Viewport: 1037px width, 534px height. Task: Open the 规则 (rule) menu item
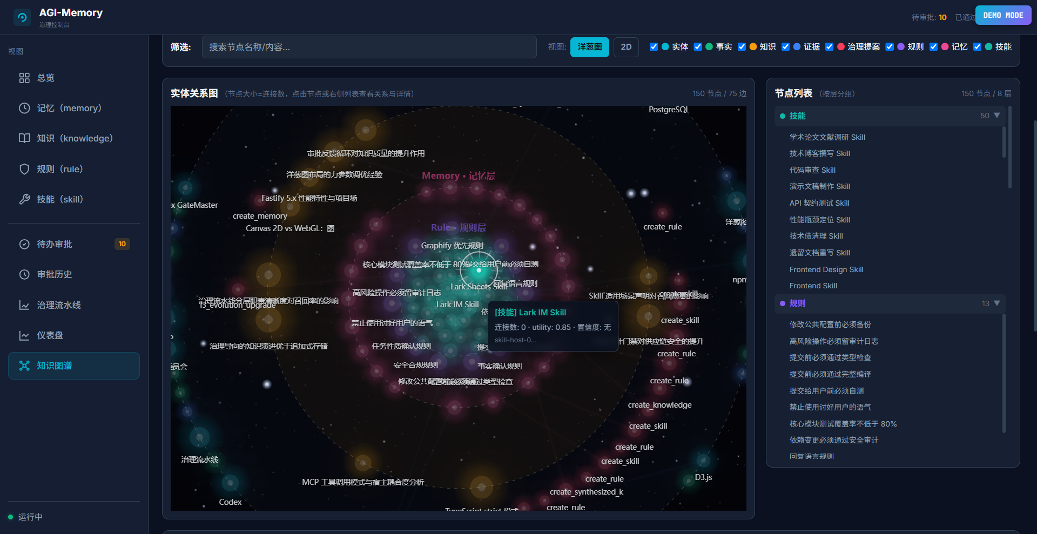click(x=74, y=169)
